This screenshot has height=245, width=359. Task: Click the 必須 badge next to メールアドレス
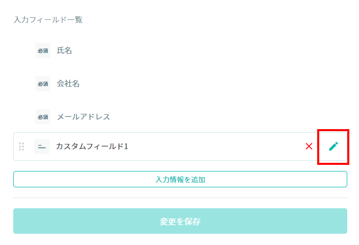click(x=43, y=117)
